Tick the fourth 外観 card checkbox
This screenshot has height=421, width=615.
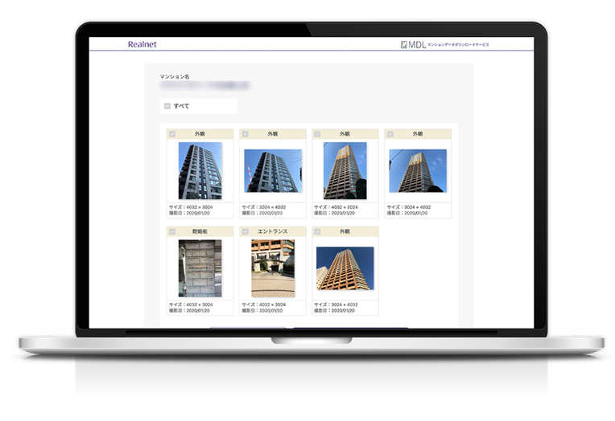click(x=390, y=134)
